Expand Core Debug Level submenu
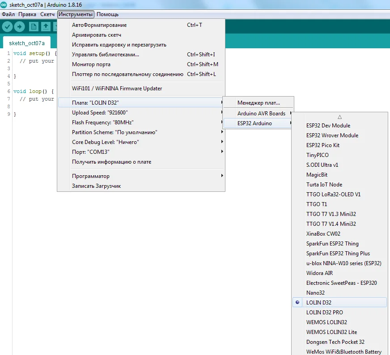This screenshot has height=355, width=390. click(x=141, y=142)
